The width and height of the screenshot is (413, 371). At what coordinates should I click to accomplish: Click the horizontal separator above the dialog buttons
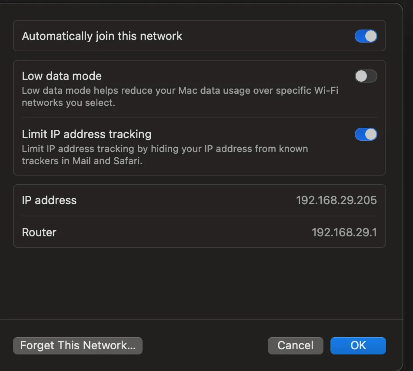click(199, 319)
